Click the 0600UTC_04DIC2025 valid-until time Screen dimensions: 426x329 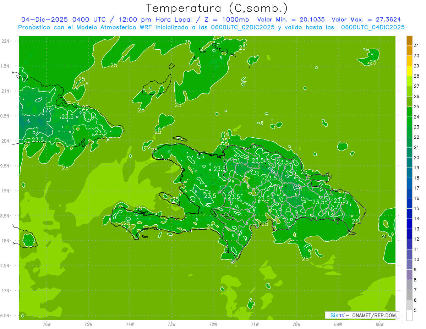pyautogui.click(x=373, y=27)
